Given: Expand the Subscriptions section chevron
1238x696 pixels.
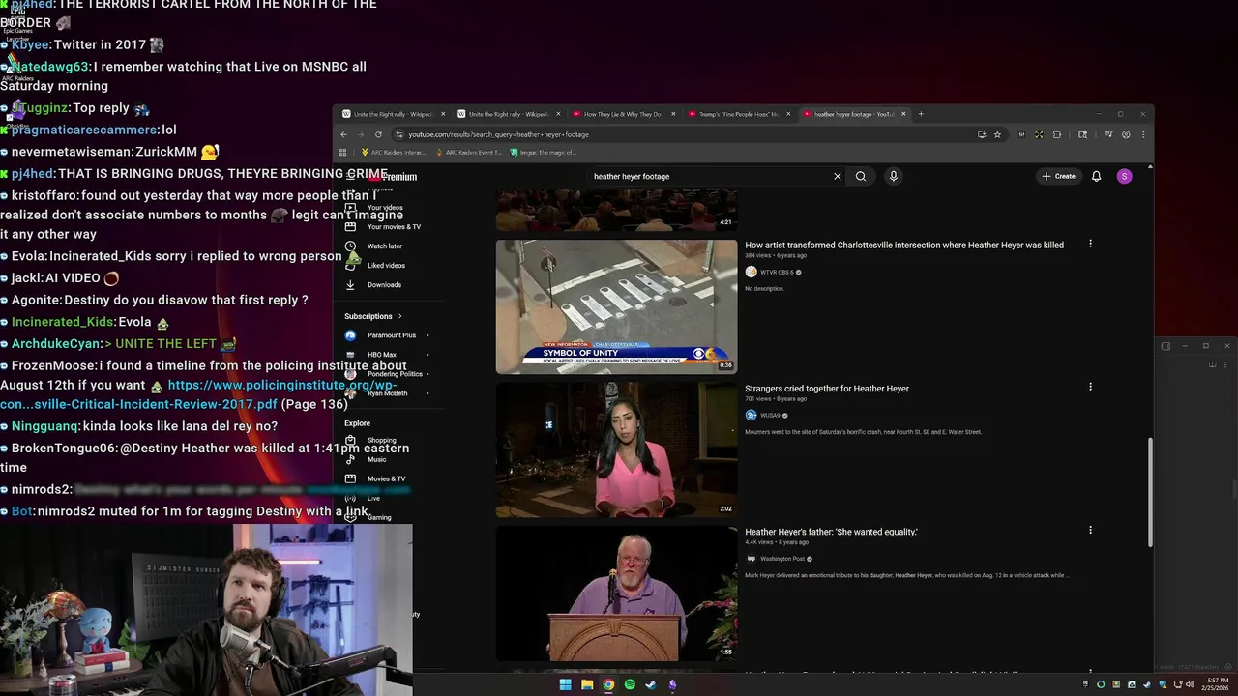Looking at the screenshot, I should (399, 316).
